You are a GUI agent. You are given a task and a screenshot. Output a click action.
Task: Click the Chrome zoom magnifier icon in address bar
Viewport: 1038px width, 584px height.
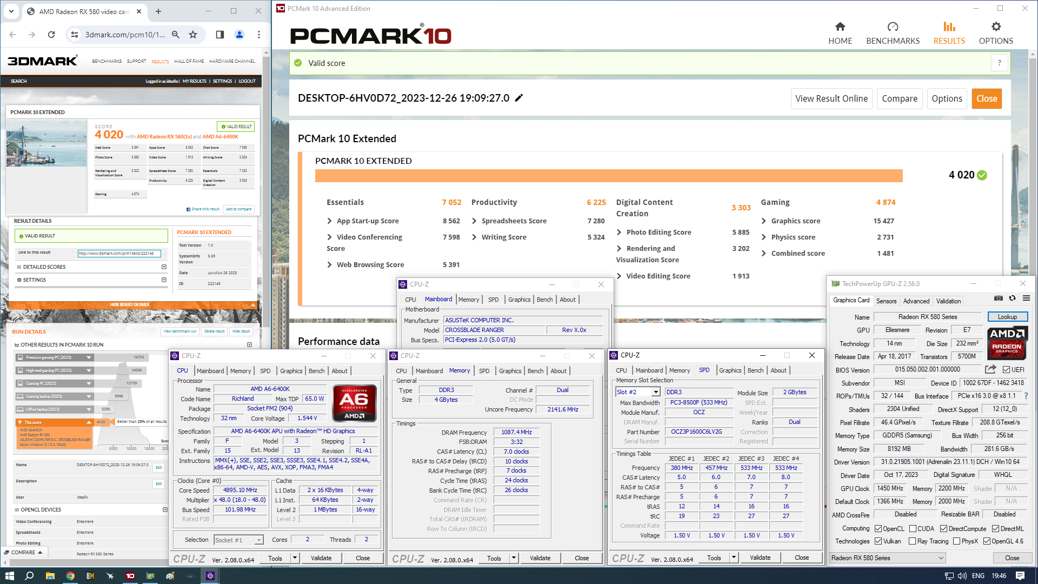[x=176, y=35]
